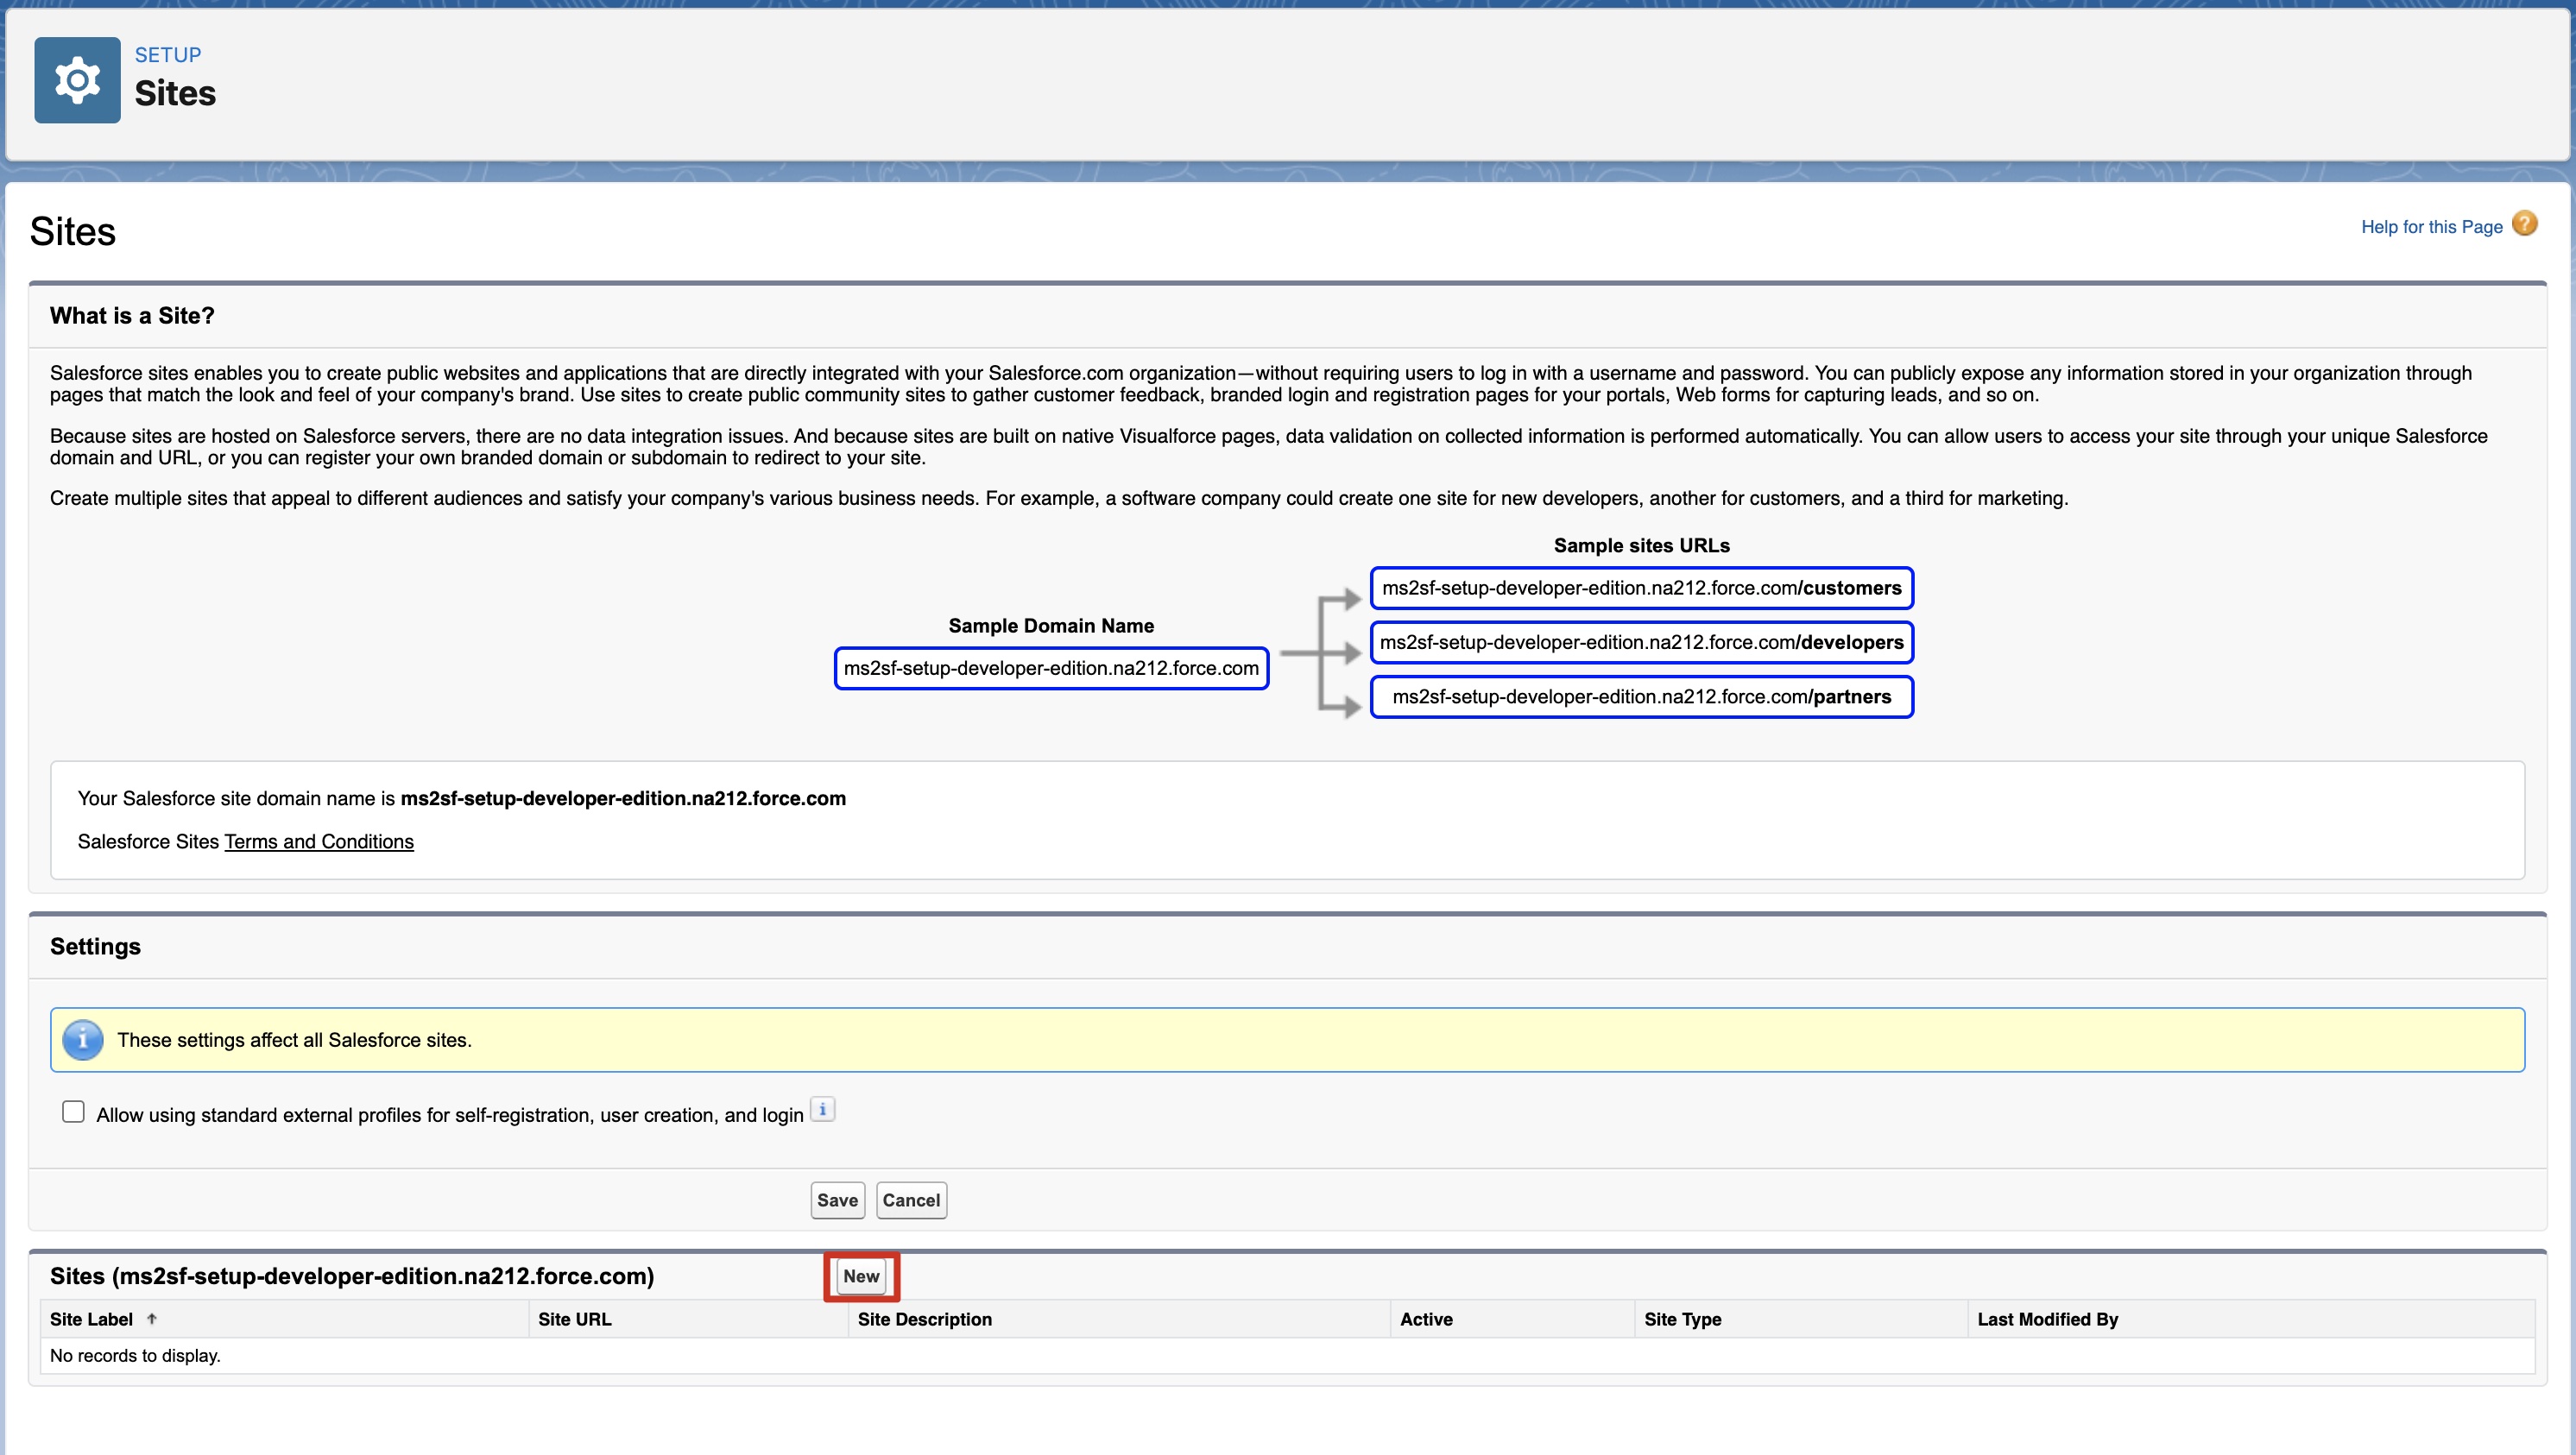Click the info icon beside external profiles option
2576x1455 pixels.
pyautogui.click(x=822, y=1110)
